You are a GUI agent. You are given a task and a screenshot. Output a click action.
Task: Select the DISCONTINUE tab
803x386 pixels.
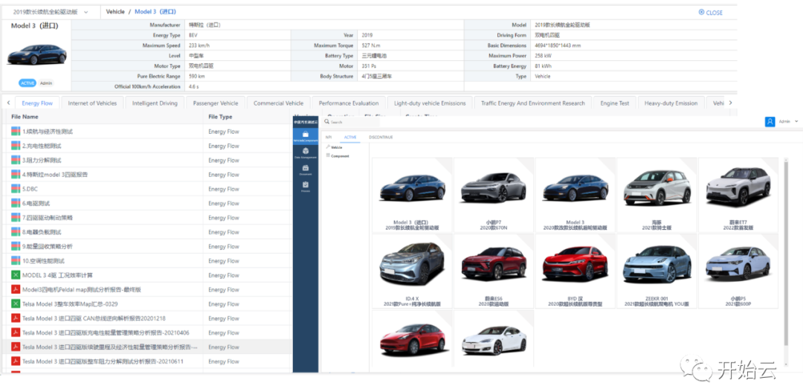click(379, 138)
